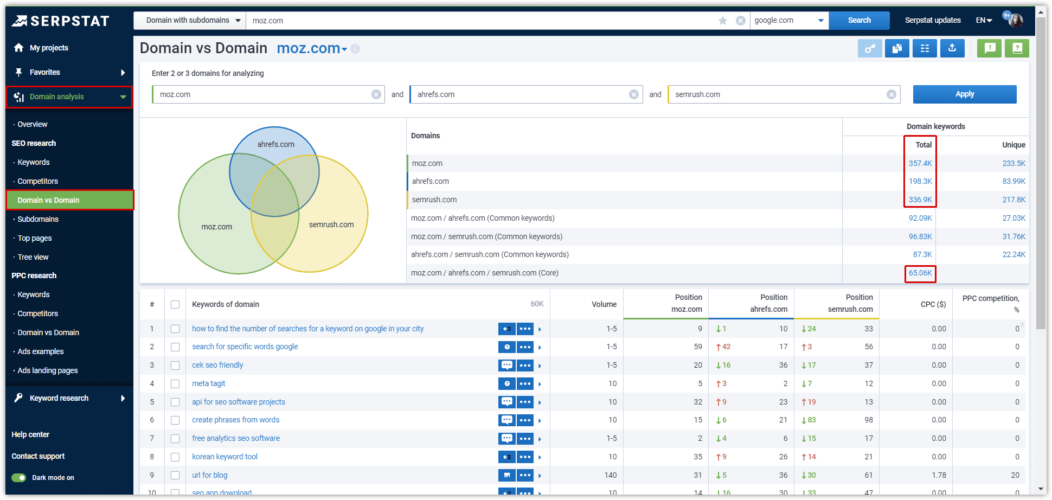Open the EN language dropdown
The image size is (1052, 500).
(984, 21)
